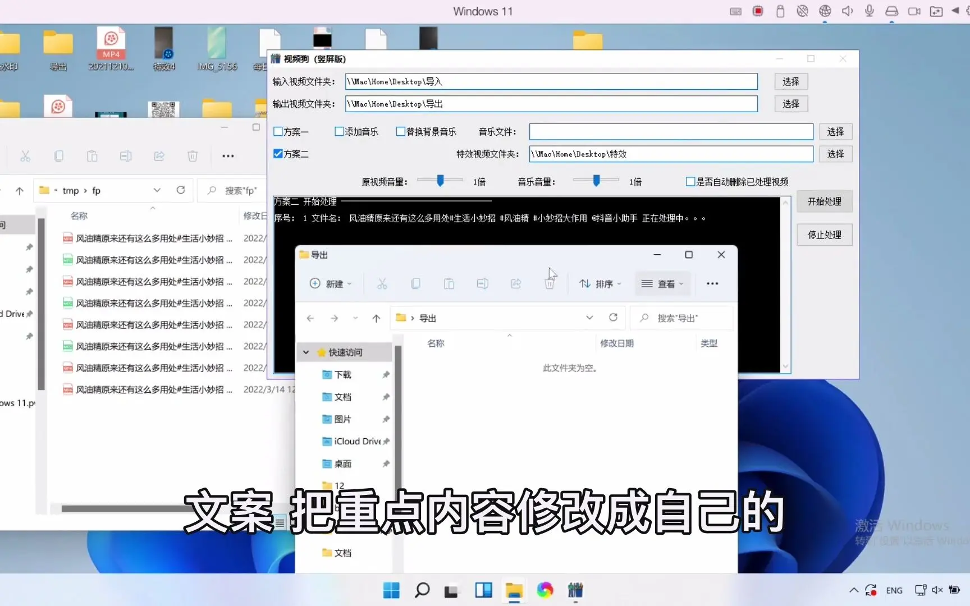Enable 添加音乐 checkbox

coord(339,131)
